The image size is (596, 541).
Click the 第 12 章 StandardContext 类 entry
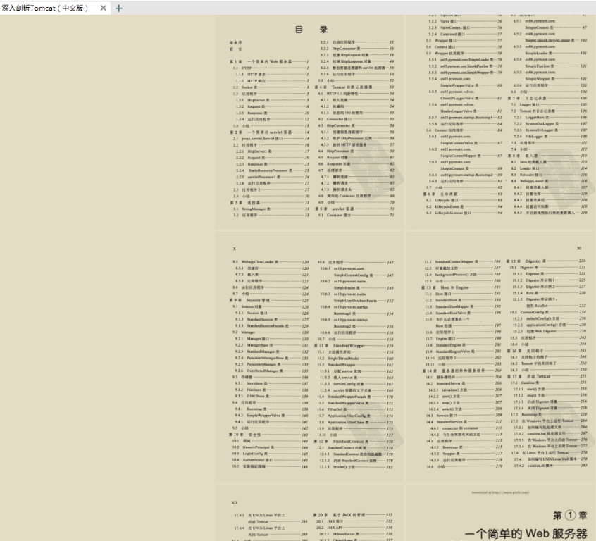click(x=354, y=442)
